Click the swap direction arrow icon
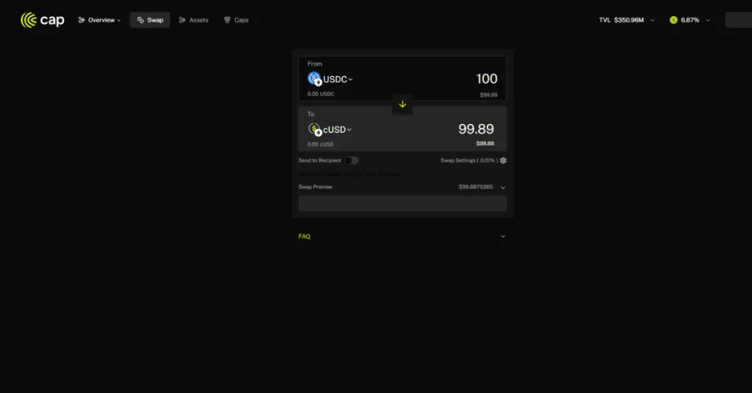Screen dimensions: 752x393 tap(402, 104)
